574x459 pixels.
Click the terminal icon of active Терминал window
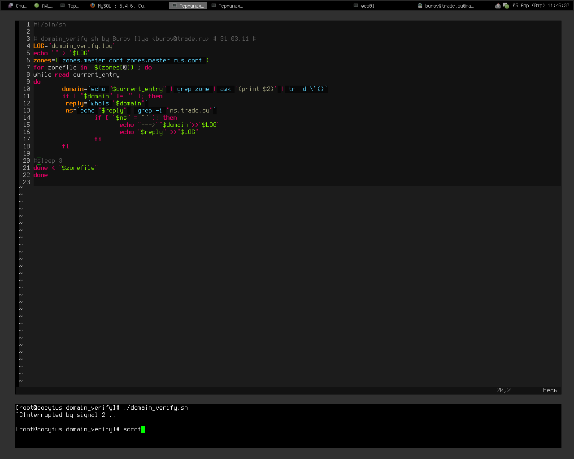174,6
